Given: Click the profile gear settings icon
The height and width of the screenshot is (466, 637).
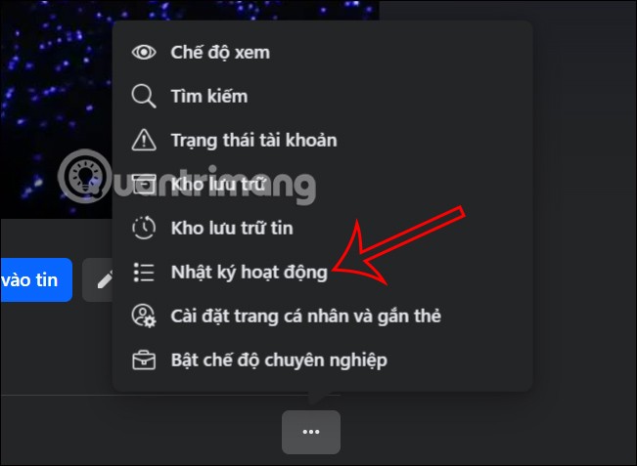Looking at the screenshot, I should point(144,316).
